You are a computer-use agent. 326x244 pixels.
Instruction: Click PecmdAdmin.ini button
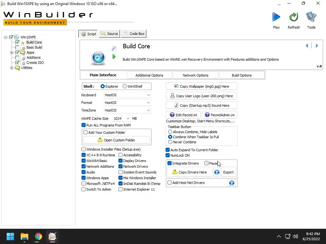tap(220, 115)
